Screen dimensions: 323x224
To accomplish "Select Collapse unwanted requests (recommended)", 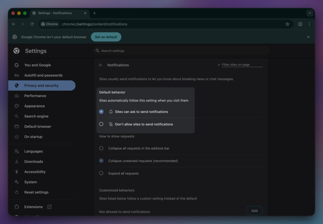I will point(101,161).
